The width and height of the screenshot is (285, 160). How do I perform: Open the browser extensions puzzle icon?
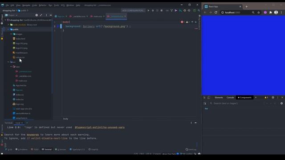(270, 12)
